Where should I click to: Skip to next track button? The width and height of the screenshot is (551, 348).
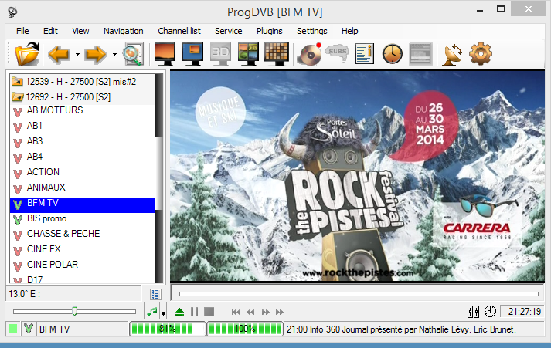(x=280, y=313)
